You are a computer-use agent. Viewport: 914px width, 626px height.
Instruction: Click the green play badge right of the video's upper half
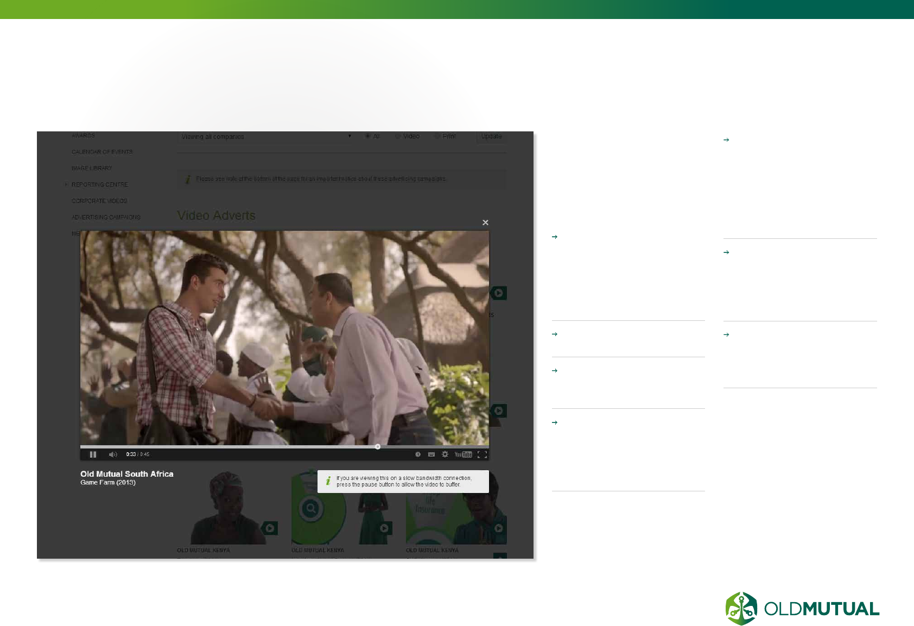[498, 293]
